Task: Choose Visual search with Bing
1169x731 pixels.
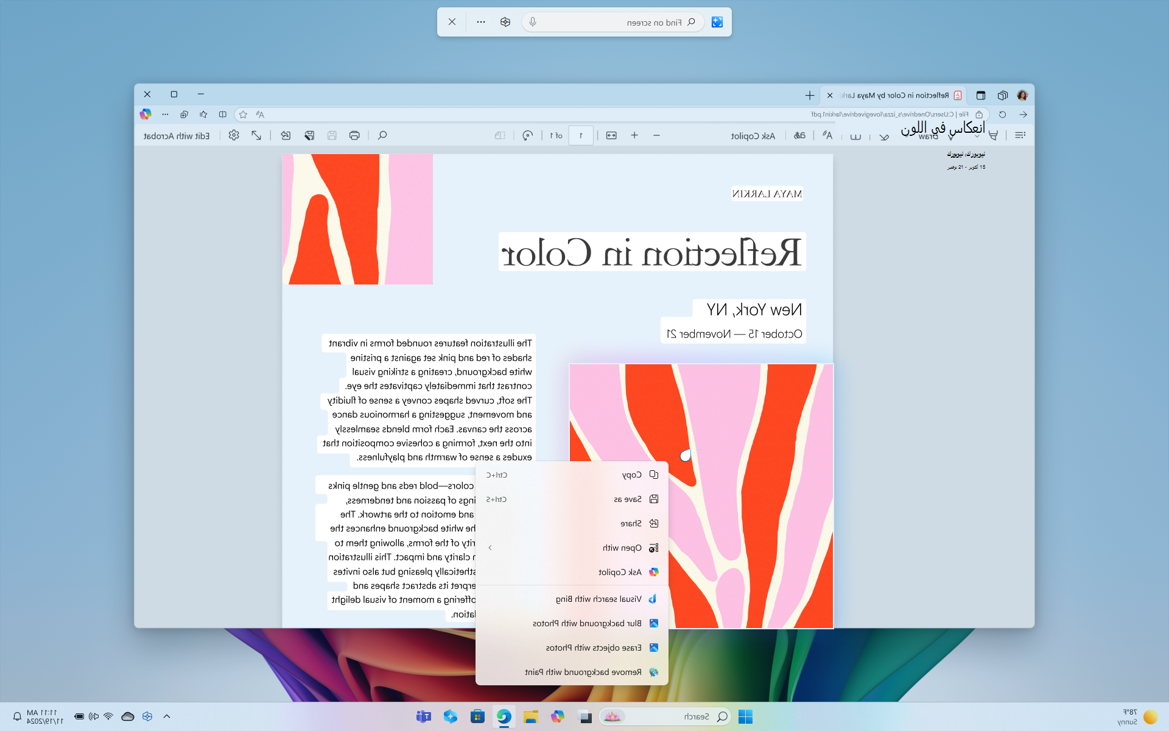Action: [572, 599]
